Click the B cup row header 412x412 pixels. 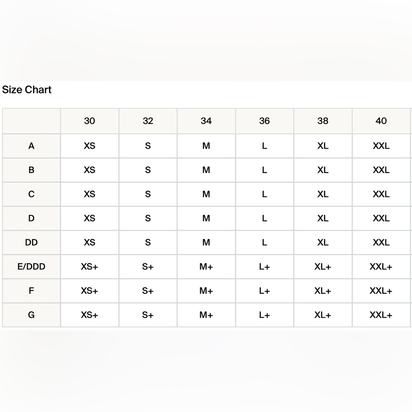coord(31,170)
